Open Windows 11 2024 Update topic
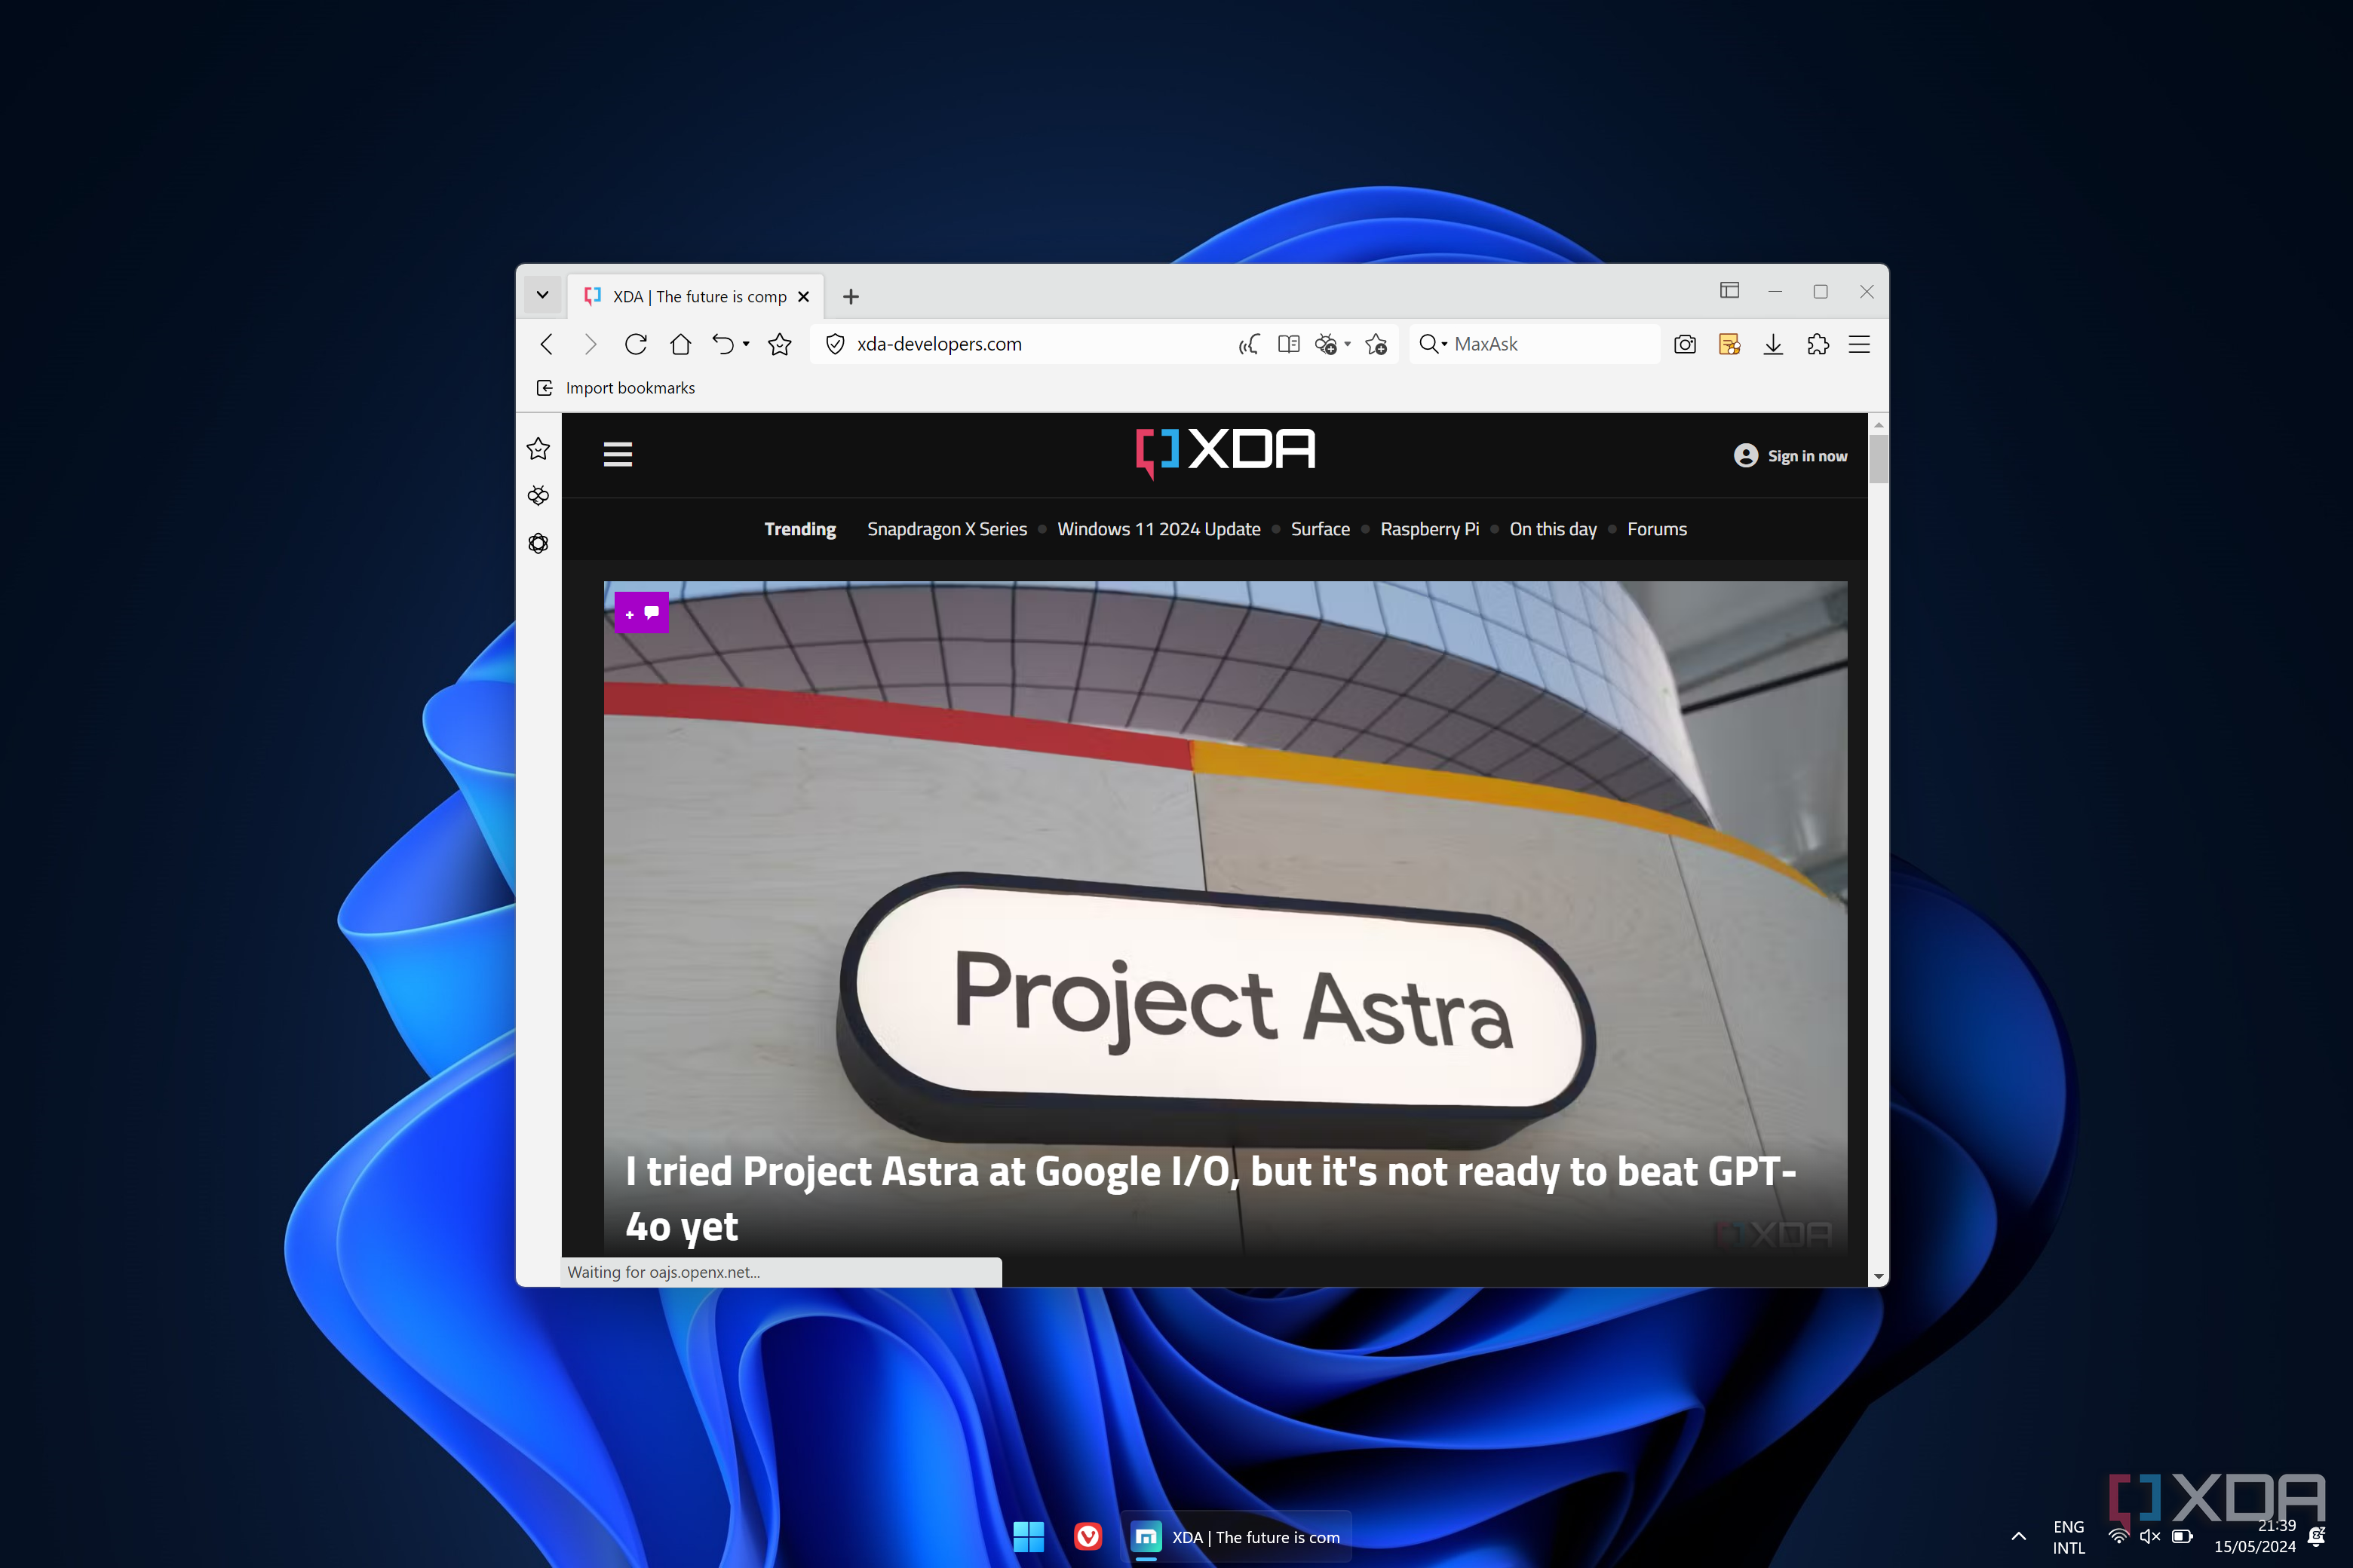The image size is (2353, 1568). [x=1158, y=529]
